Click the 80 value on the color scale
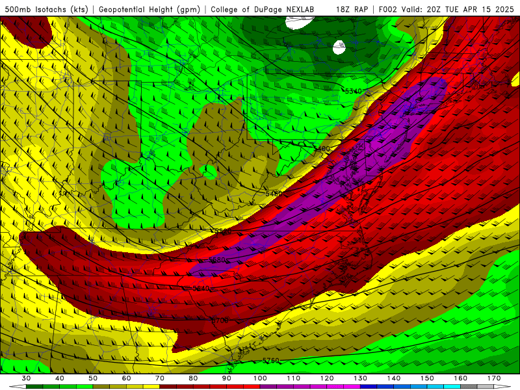Screen dimensions: 520x390 point(193,378)
